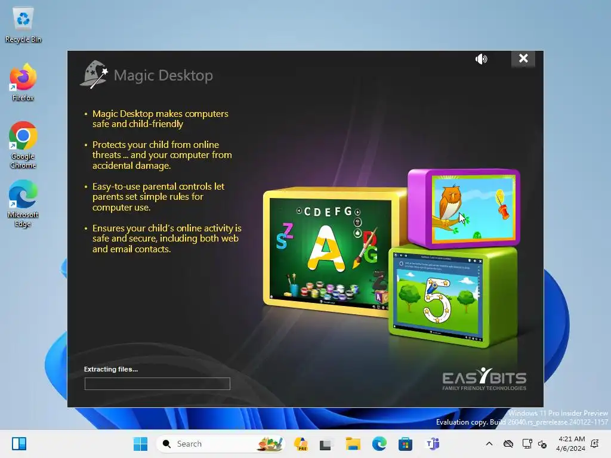Screen dimensions: 611x458
Task: Click the Extracting files progress bar
Action: [x=157, y=383]
